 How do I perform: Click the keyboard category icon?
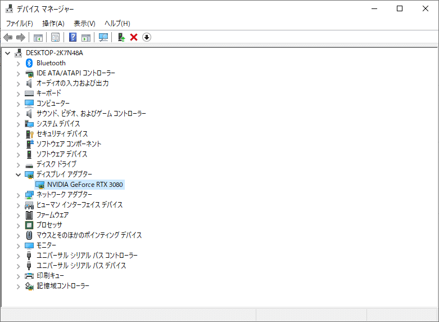tap(29, 93)
